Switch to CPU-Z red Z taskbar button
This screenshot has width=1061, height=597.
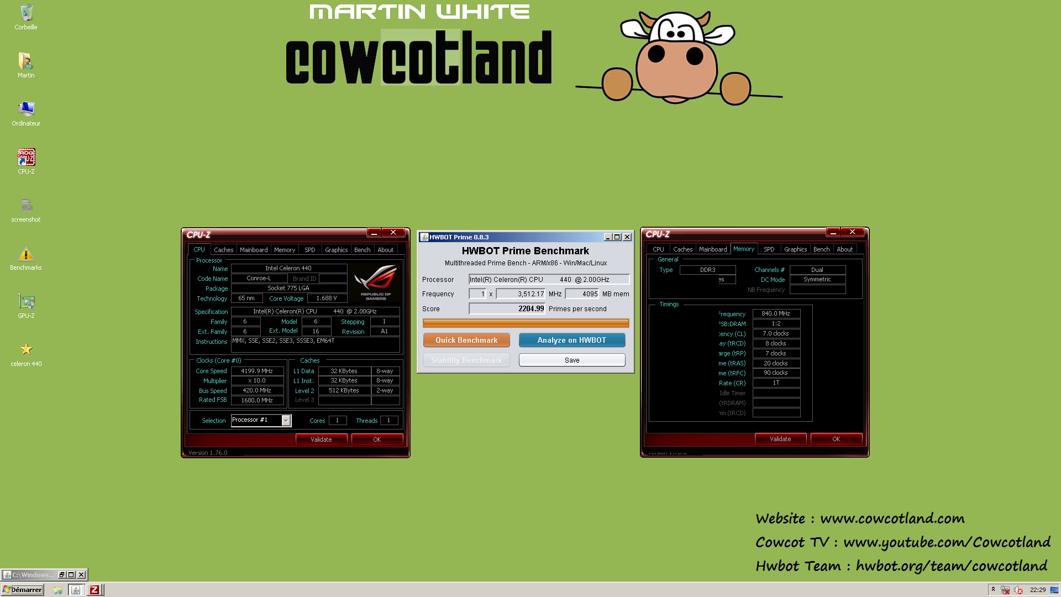(94, 590)
